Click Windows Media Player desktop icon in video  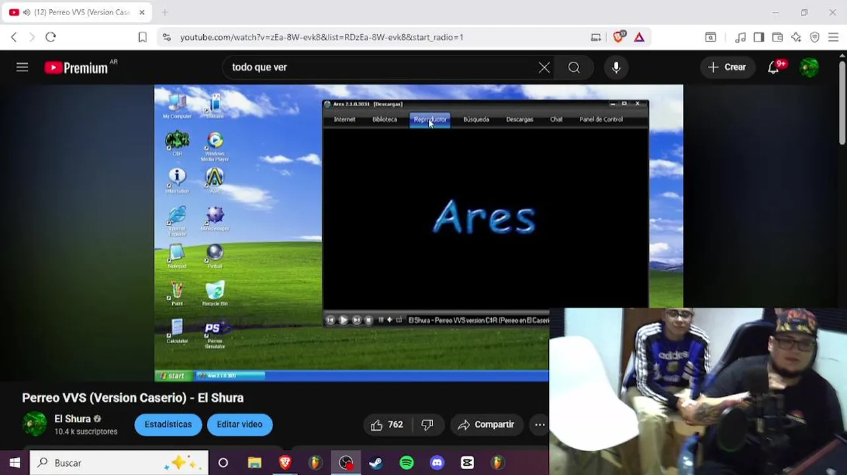[214, 146]
